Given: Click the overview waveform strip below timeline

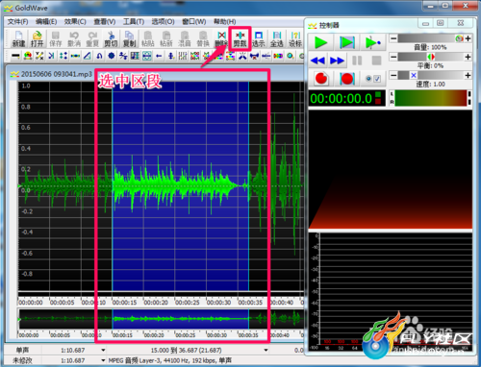Looking at the screenshot, I should [161, 319].
